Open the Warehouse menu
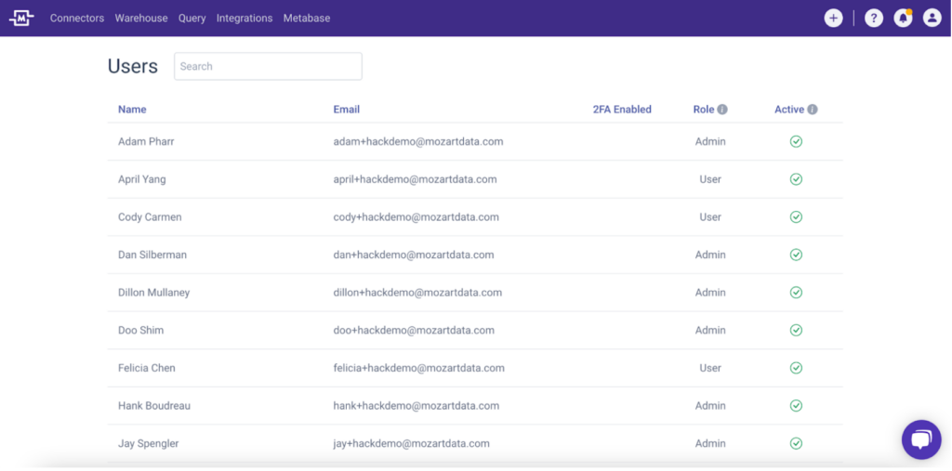Screen dimensions: 952x471 click(141, 19)
